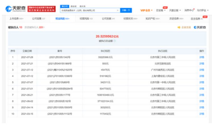Open 详情 for row 1 case
Screen dimensions: 212x126
click(x=201, y=57)
